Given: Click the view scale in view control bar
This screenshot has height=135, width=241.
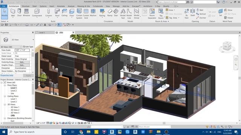Looking at the screenshot, I should 41,123.
